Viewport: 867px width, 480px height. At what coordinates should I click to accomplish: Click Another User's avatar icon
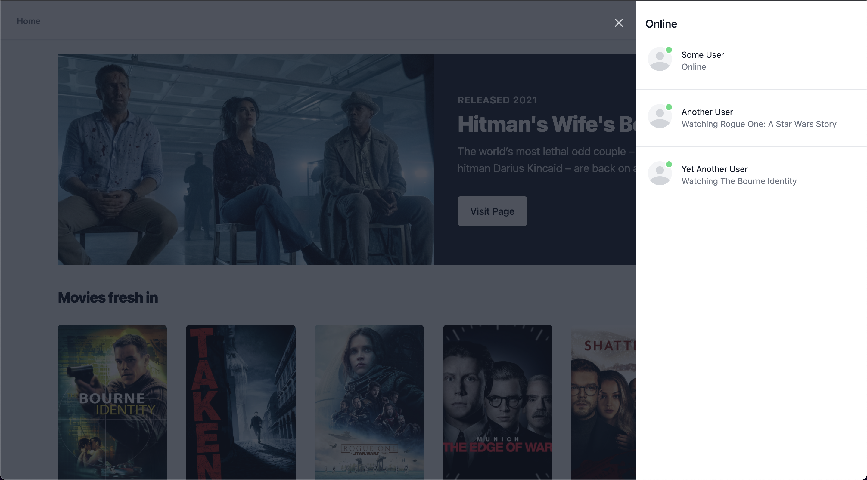(660, 117)
